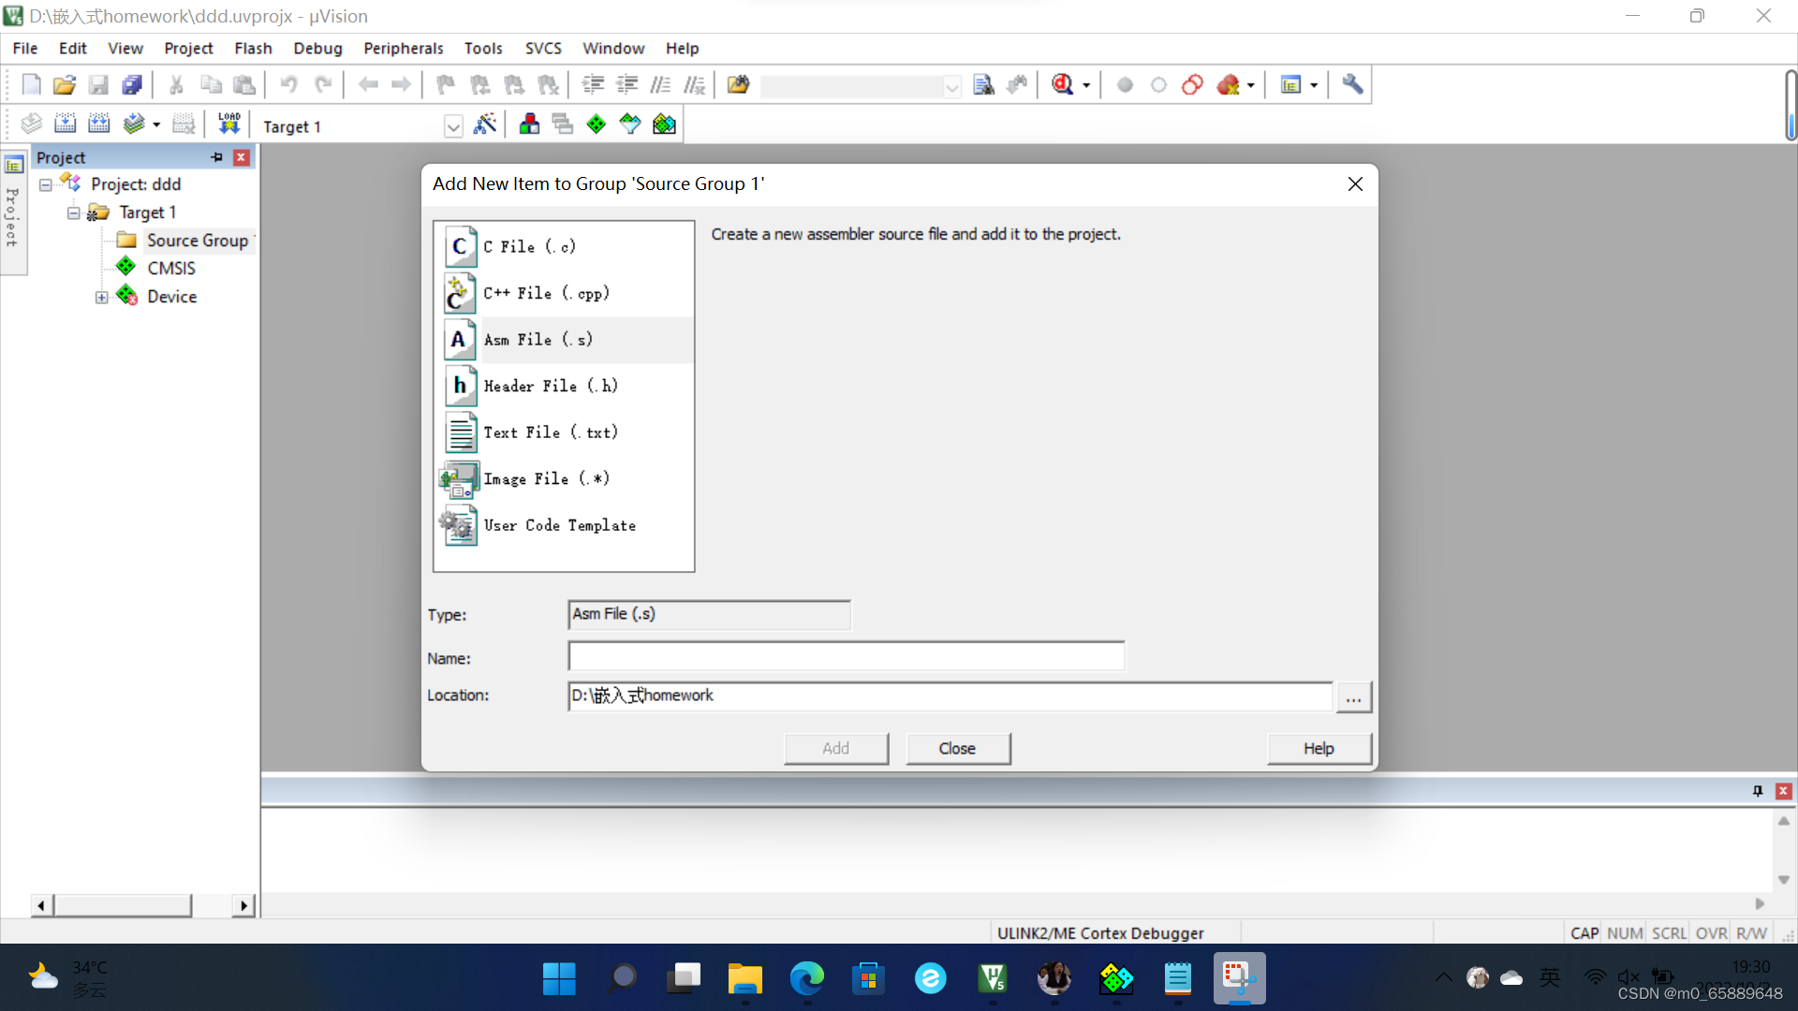
Task: Click the Open file toolbar icon
Action: click(65, 85)
